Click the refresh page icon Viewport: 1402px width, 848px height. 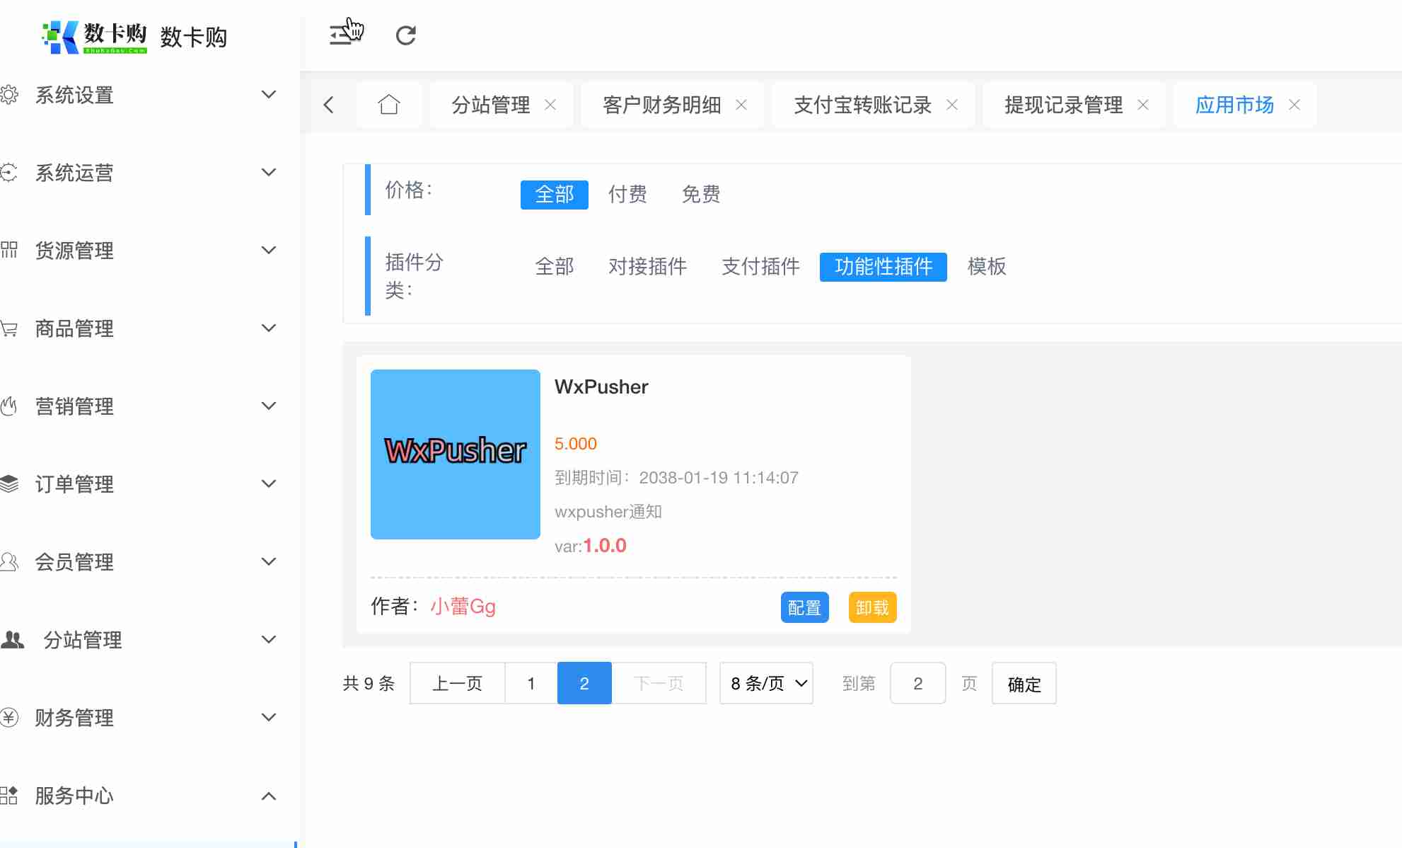(x=405, y=35)
